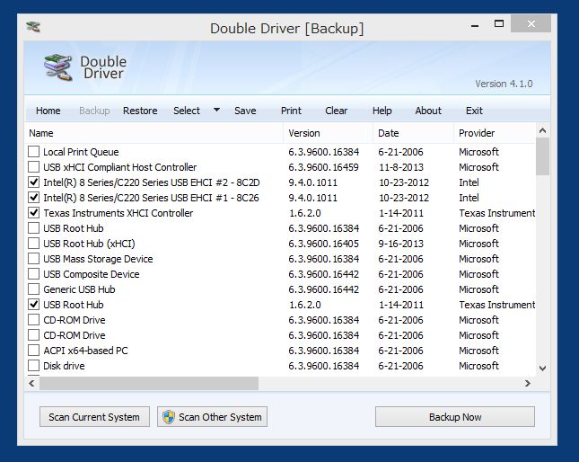Uncheck Texas Instruments XHCI Controller
Screen dimensions: 579x462
[33, 212]
